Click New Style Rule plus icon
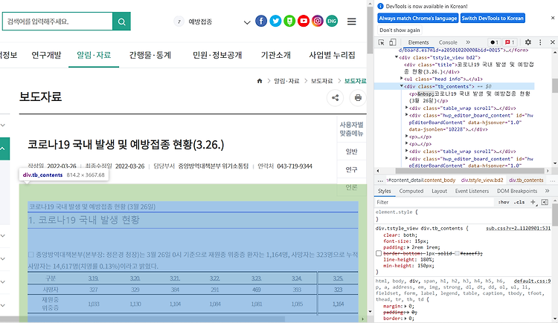Viewport: 558px width, 323px height. 533,202
